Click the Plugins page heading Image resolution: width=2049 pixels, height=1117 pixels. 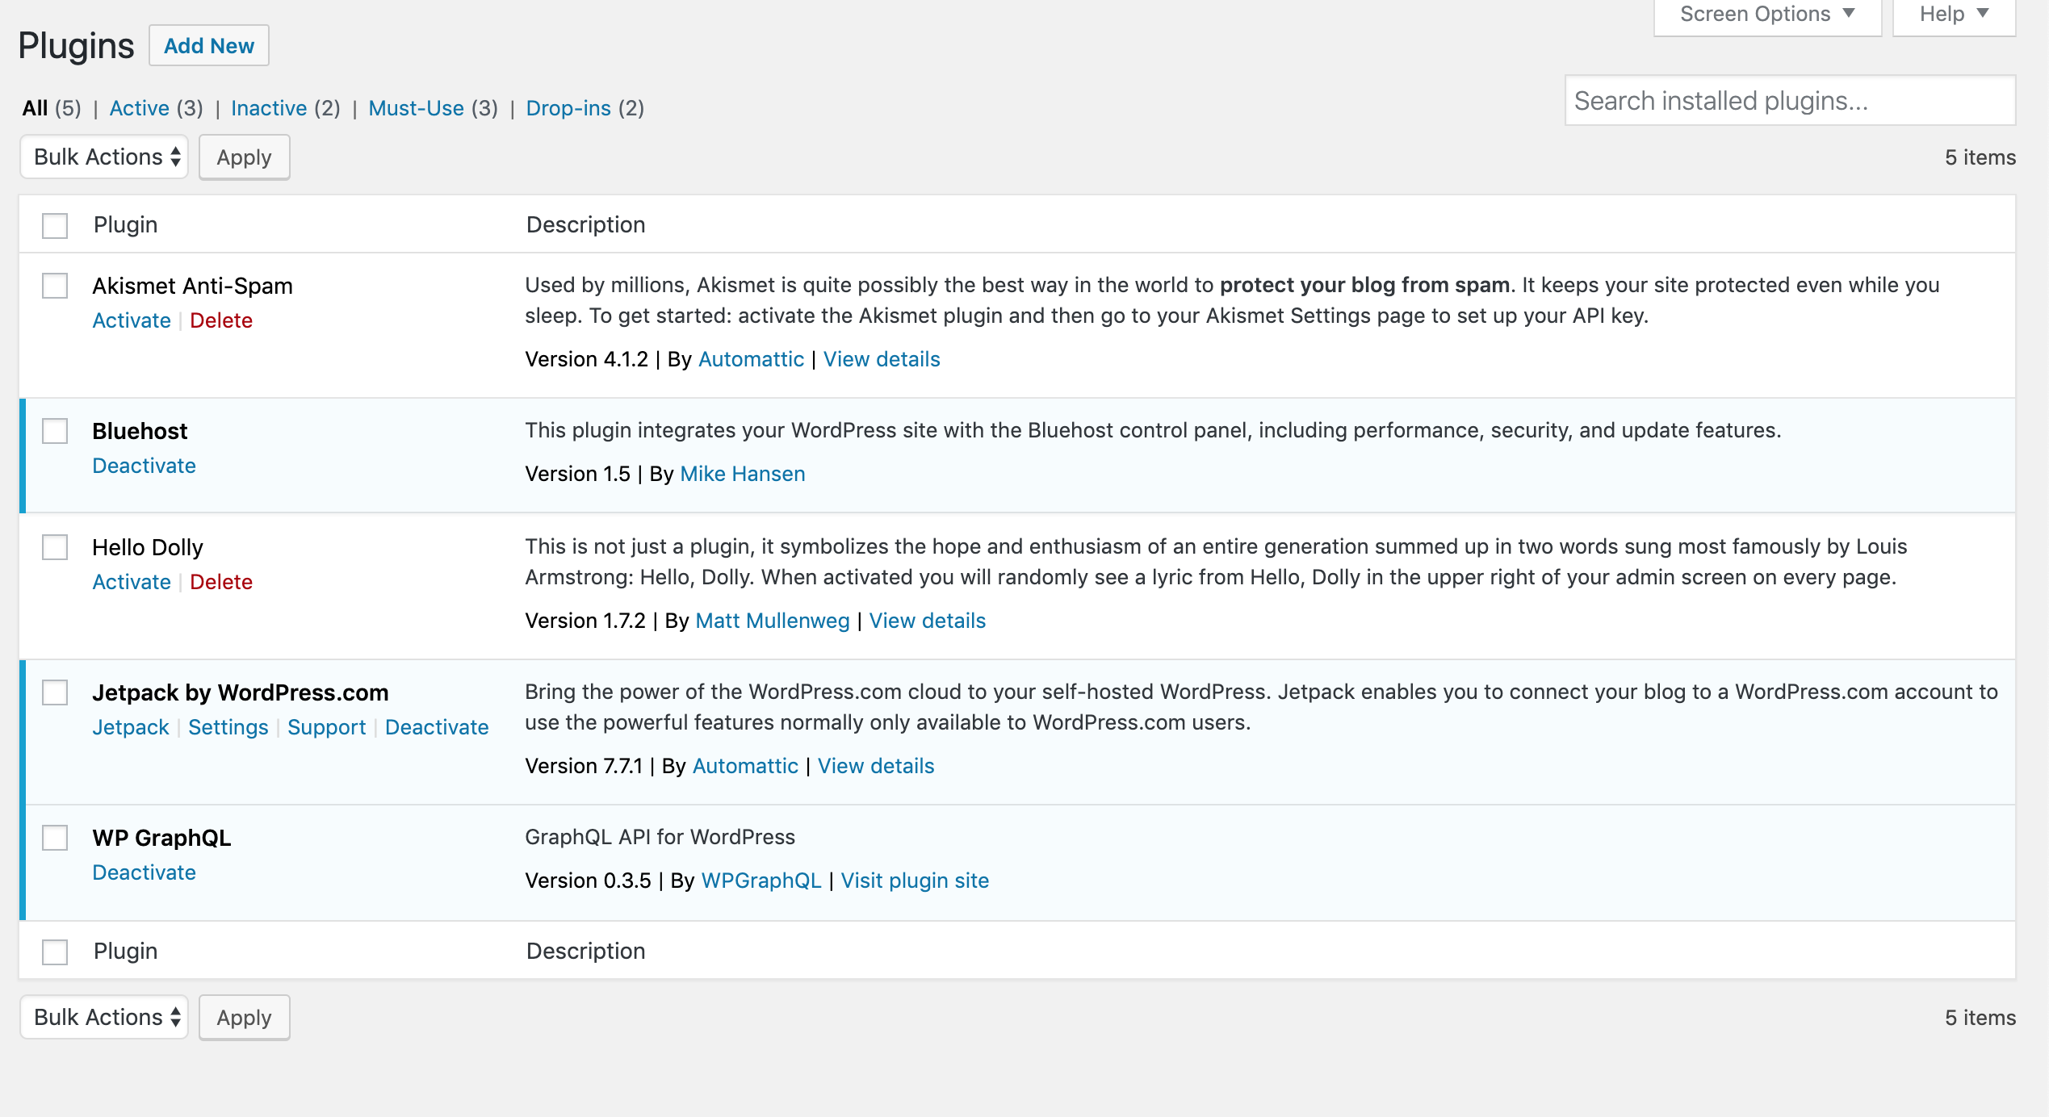(x=76, y=45)
